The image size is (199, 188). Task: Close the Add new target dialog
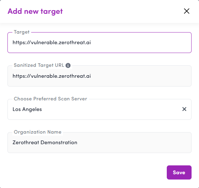(x=187, y=11)
